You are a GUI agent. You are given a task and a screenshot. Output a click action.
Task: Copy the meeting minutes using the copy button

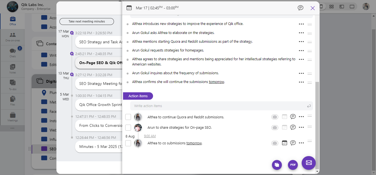pyautogui.click(x=277, y=165)
